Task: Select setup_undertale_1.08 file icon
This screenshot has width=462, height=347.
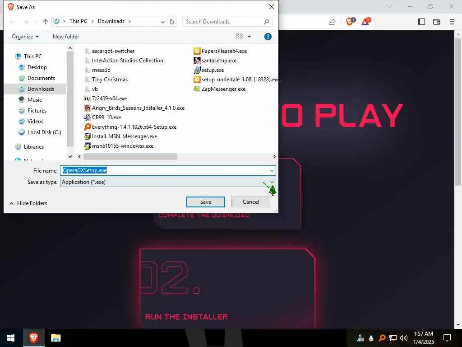Action: tap(197, 80)
